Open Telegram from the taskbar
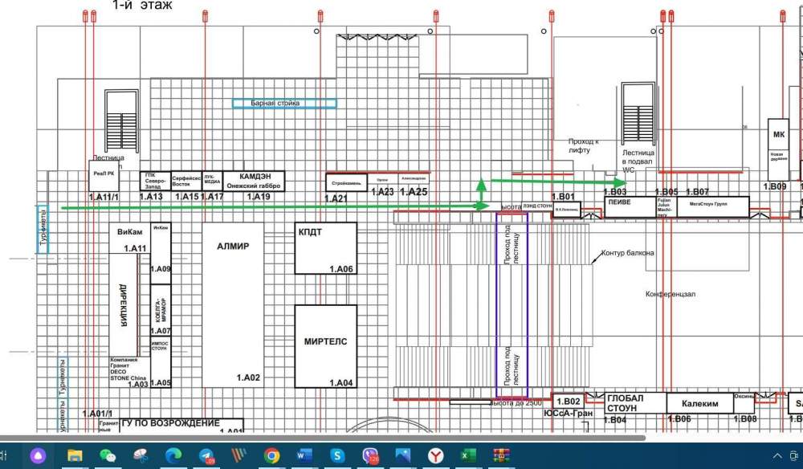The image size is (803, 469). click(206, 455)
